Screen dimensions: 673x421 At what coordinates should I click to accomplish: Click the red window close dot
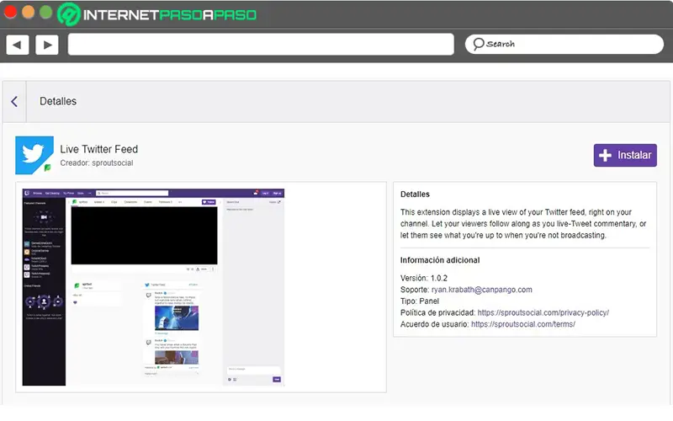(10, 12)
